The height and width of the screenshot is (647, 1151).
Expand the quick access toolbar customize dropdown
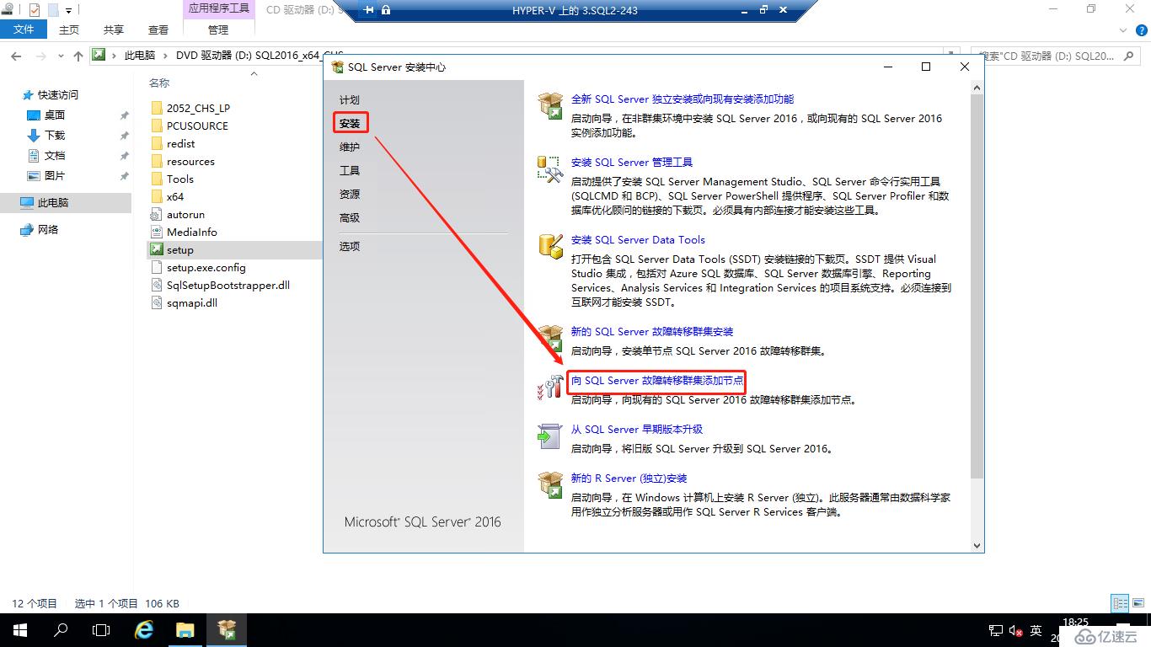click(x=69, y=10)
